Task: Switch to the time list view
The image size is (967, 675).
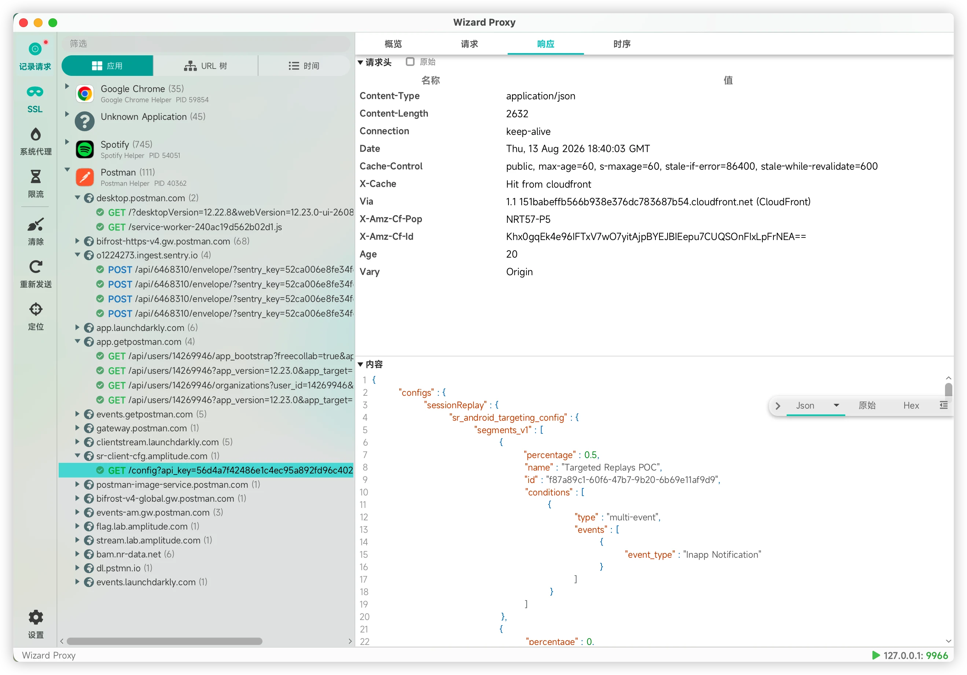Action: click(304, 66)
